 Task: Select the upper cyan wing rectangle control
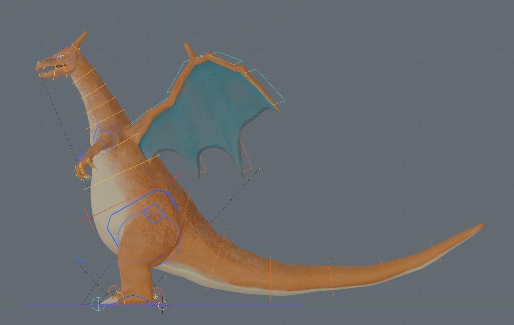point(225,58)
